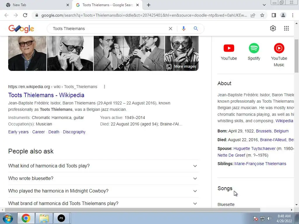This screenshot has height=224, width=299.
Task: Open Spotify for Toots Thielemans
Action: (x=254, y=52)
